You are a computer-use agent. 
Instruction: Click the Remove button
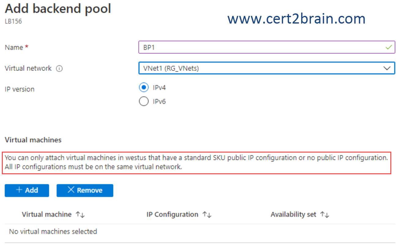point(85,190)
